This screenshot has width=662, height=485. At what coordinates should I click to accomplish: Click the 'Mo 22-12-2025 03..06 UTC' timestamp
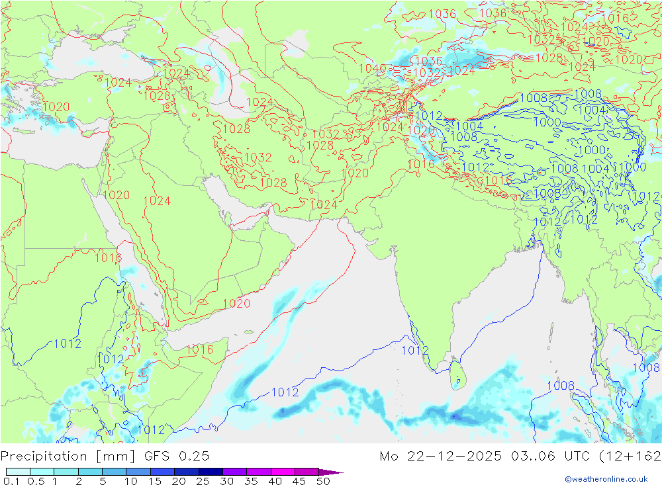click(x=487, y=456)
